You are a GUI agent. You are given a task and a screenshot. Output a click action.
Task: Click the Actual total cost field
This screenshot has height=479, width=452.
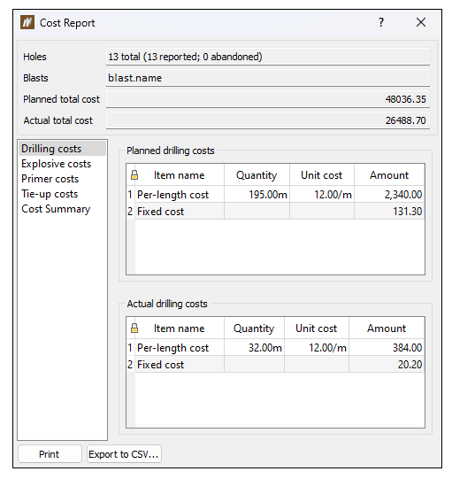click(x=268, y=120)
